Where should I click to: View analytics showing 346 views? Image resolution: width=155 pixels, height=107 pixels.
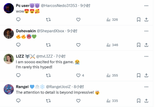point(112,45)
